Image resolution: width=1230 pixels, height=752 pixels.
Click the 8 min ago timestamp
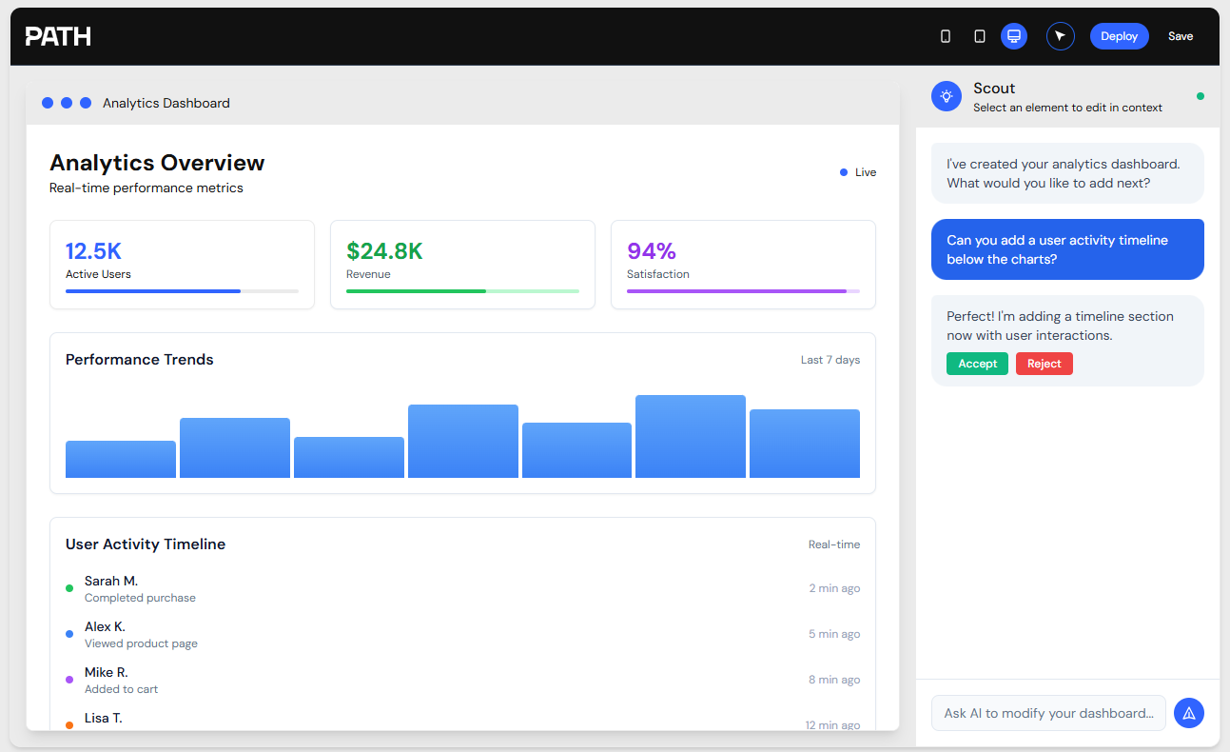coord(834,680)
